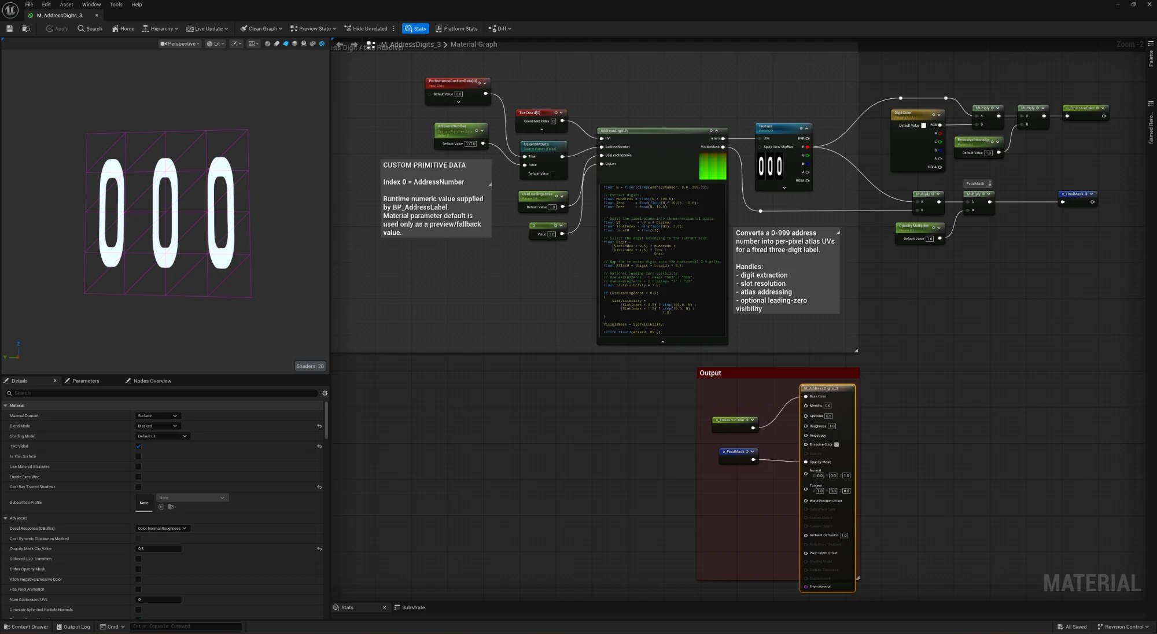Open the Material Domain dropdown
1157x634 pixels.
pyautogui.click(x=158, y=416)
